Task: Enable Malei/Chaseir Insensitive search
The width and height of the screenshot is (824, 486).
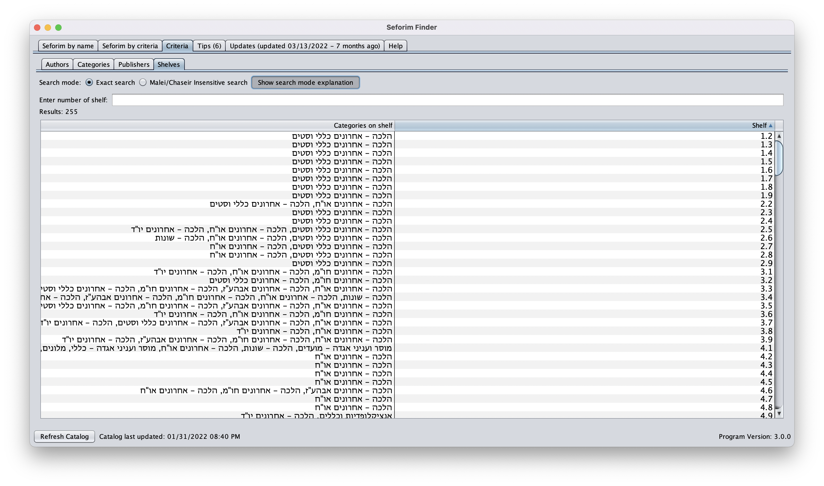Action: pyautogui.click(x=143, y=82)
